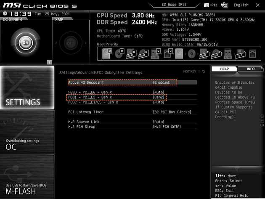The height and width of the screenshot is (199, 265).
Task: Toggle the XMP profile switch
Action: point(71,43)
